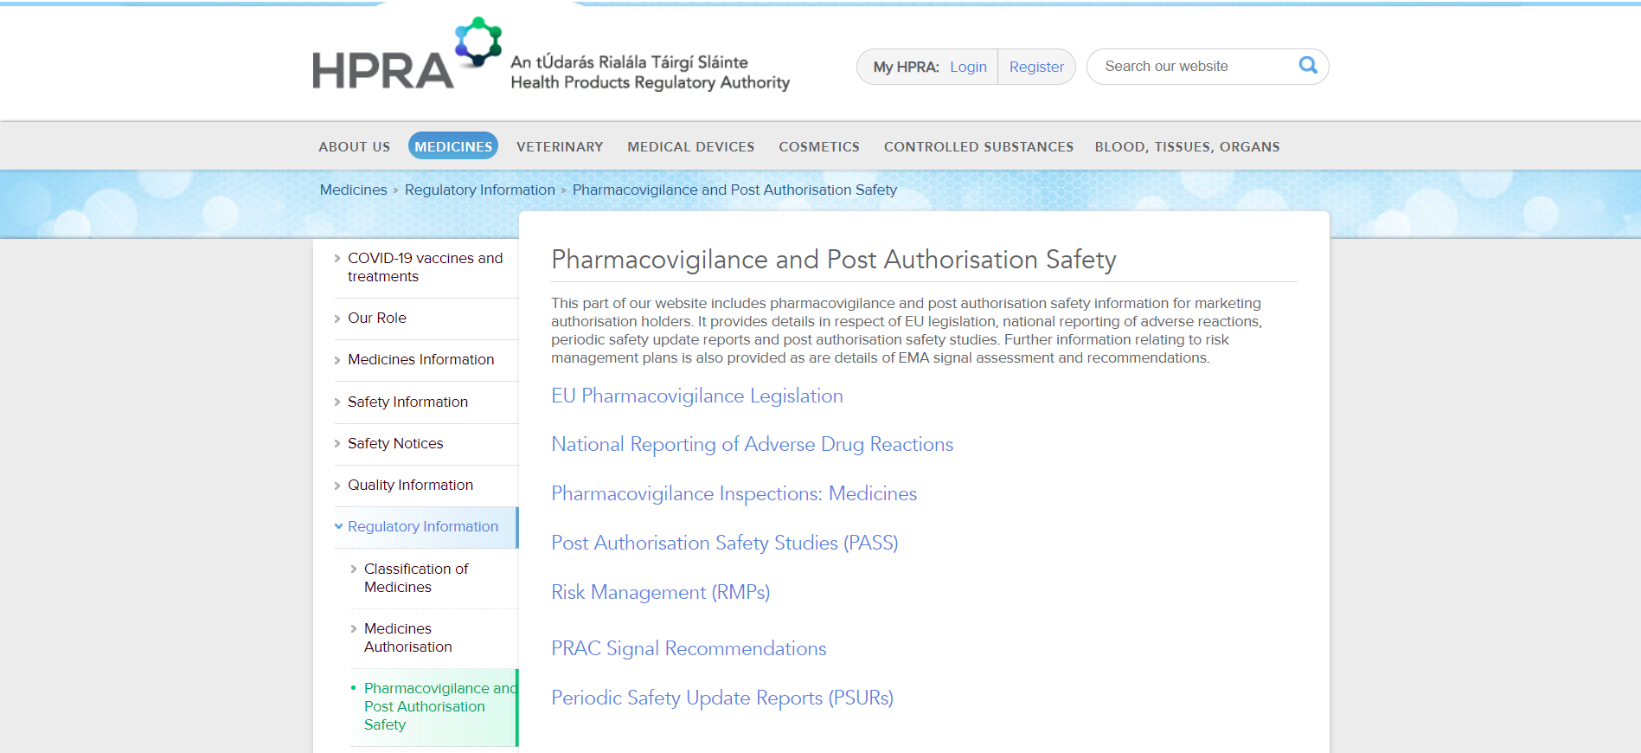
Task: Select Safety Notices in the sidebar
Action: tap(395, 443)
